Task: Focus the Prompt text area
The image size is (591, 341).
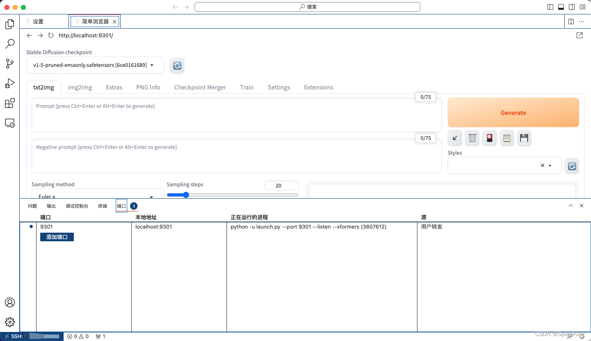Action: click(237, 115)
